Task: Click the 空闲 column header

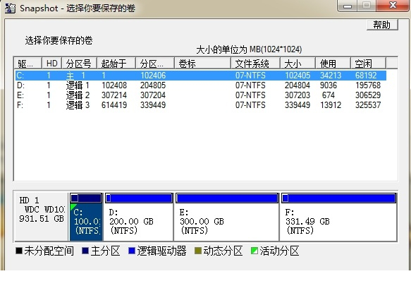Action: pos(368,64)
